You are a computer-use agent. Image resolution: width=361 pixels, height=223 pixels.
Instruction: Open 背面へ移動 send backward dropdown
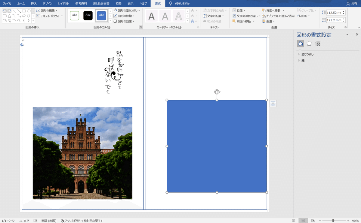pos(273,11)
